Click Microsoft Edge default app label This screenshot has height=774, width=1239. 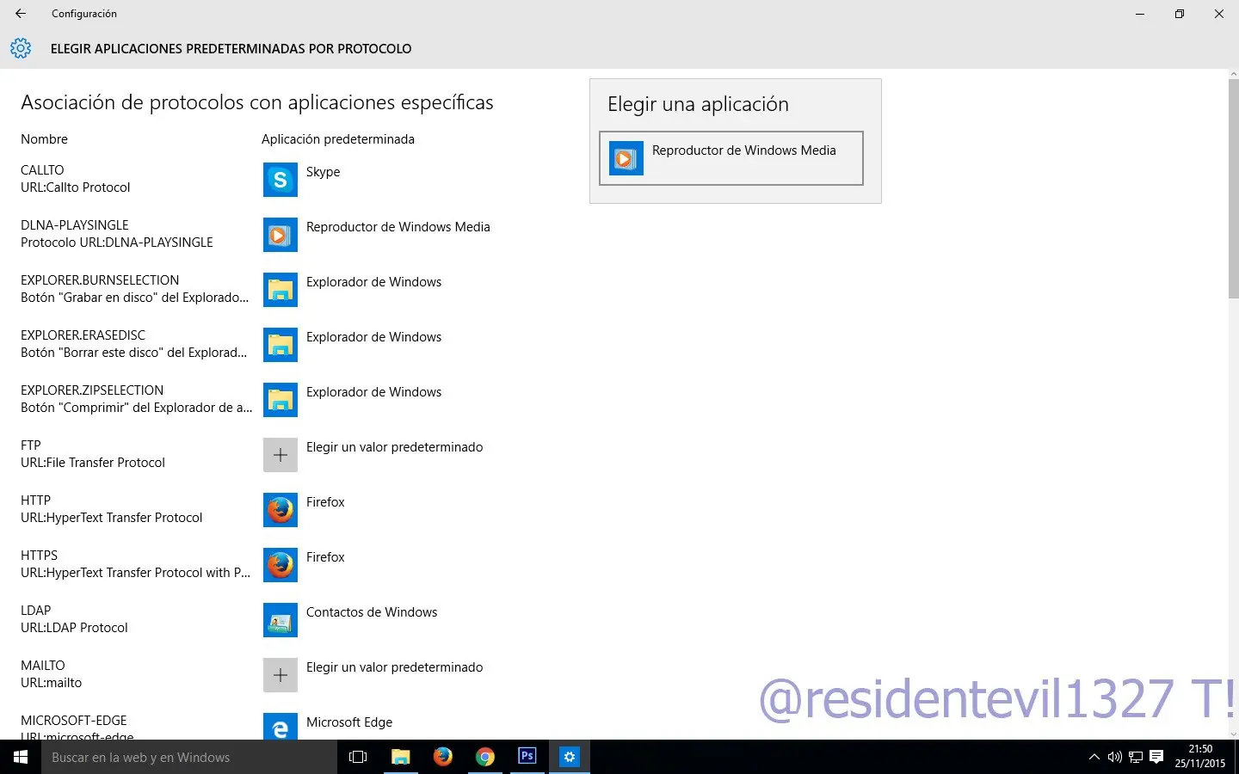pos(349,722)
